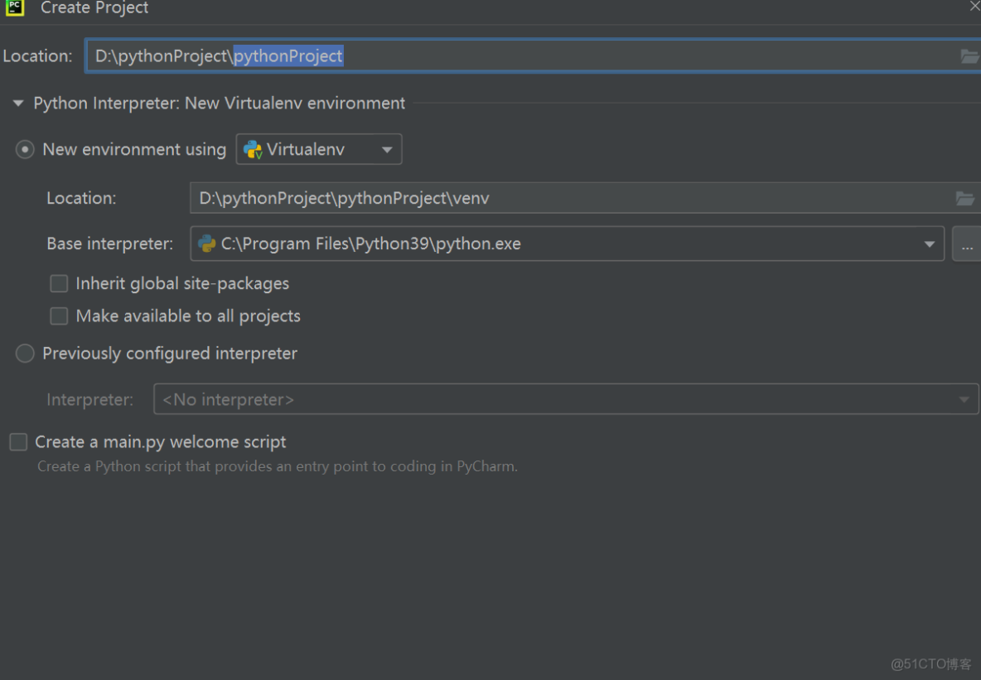Enable Make available to all projects
Viewport: 981px width, 680px height.
tap(59, 316)
